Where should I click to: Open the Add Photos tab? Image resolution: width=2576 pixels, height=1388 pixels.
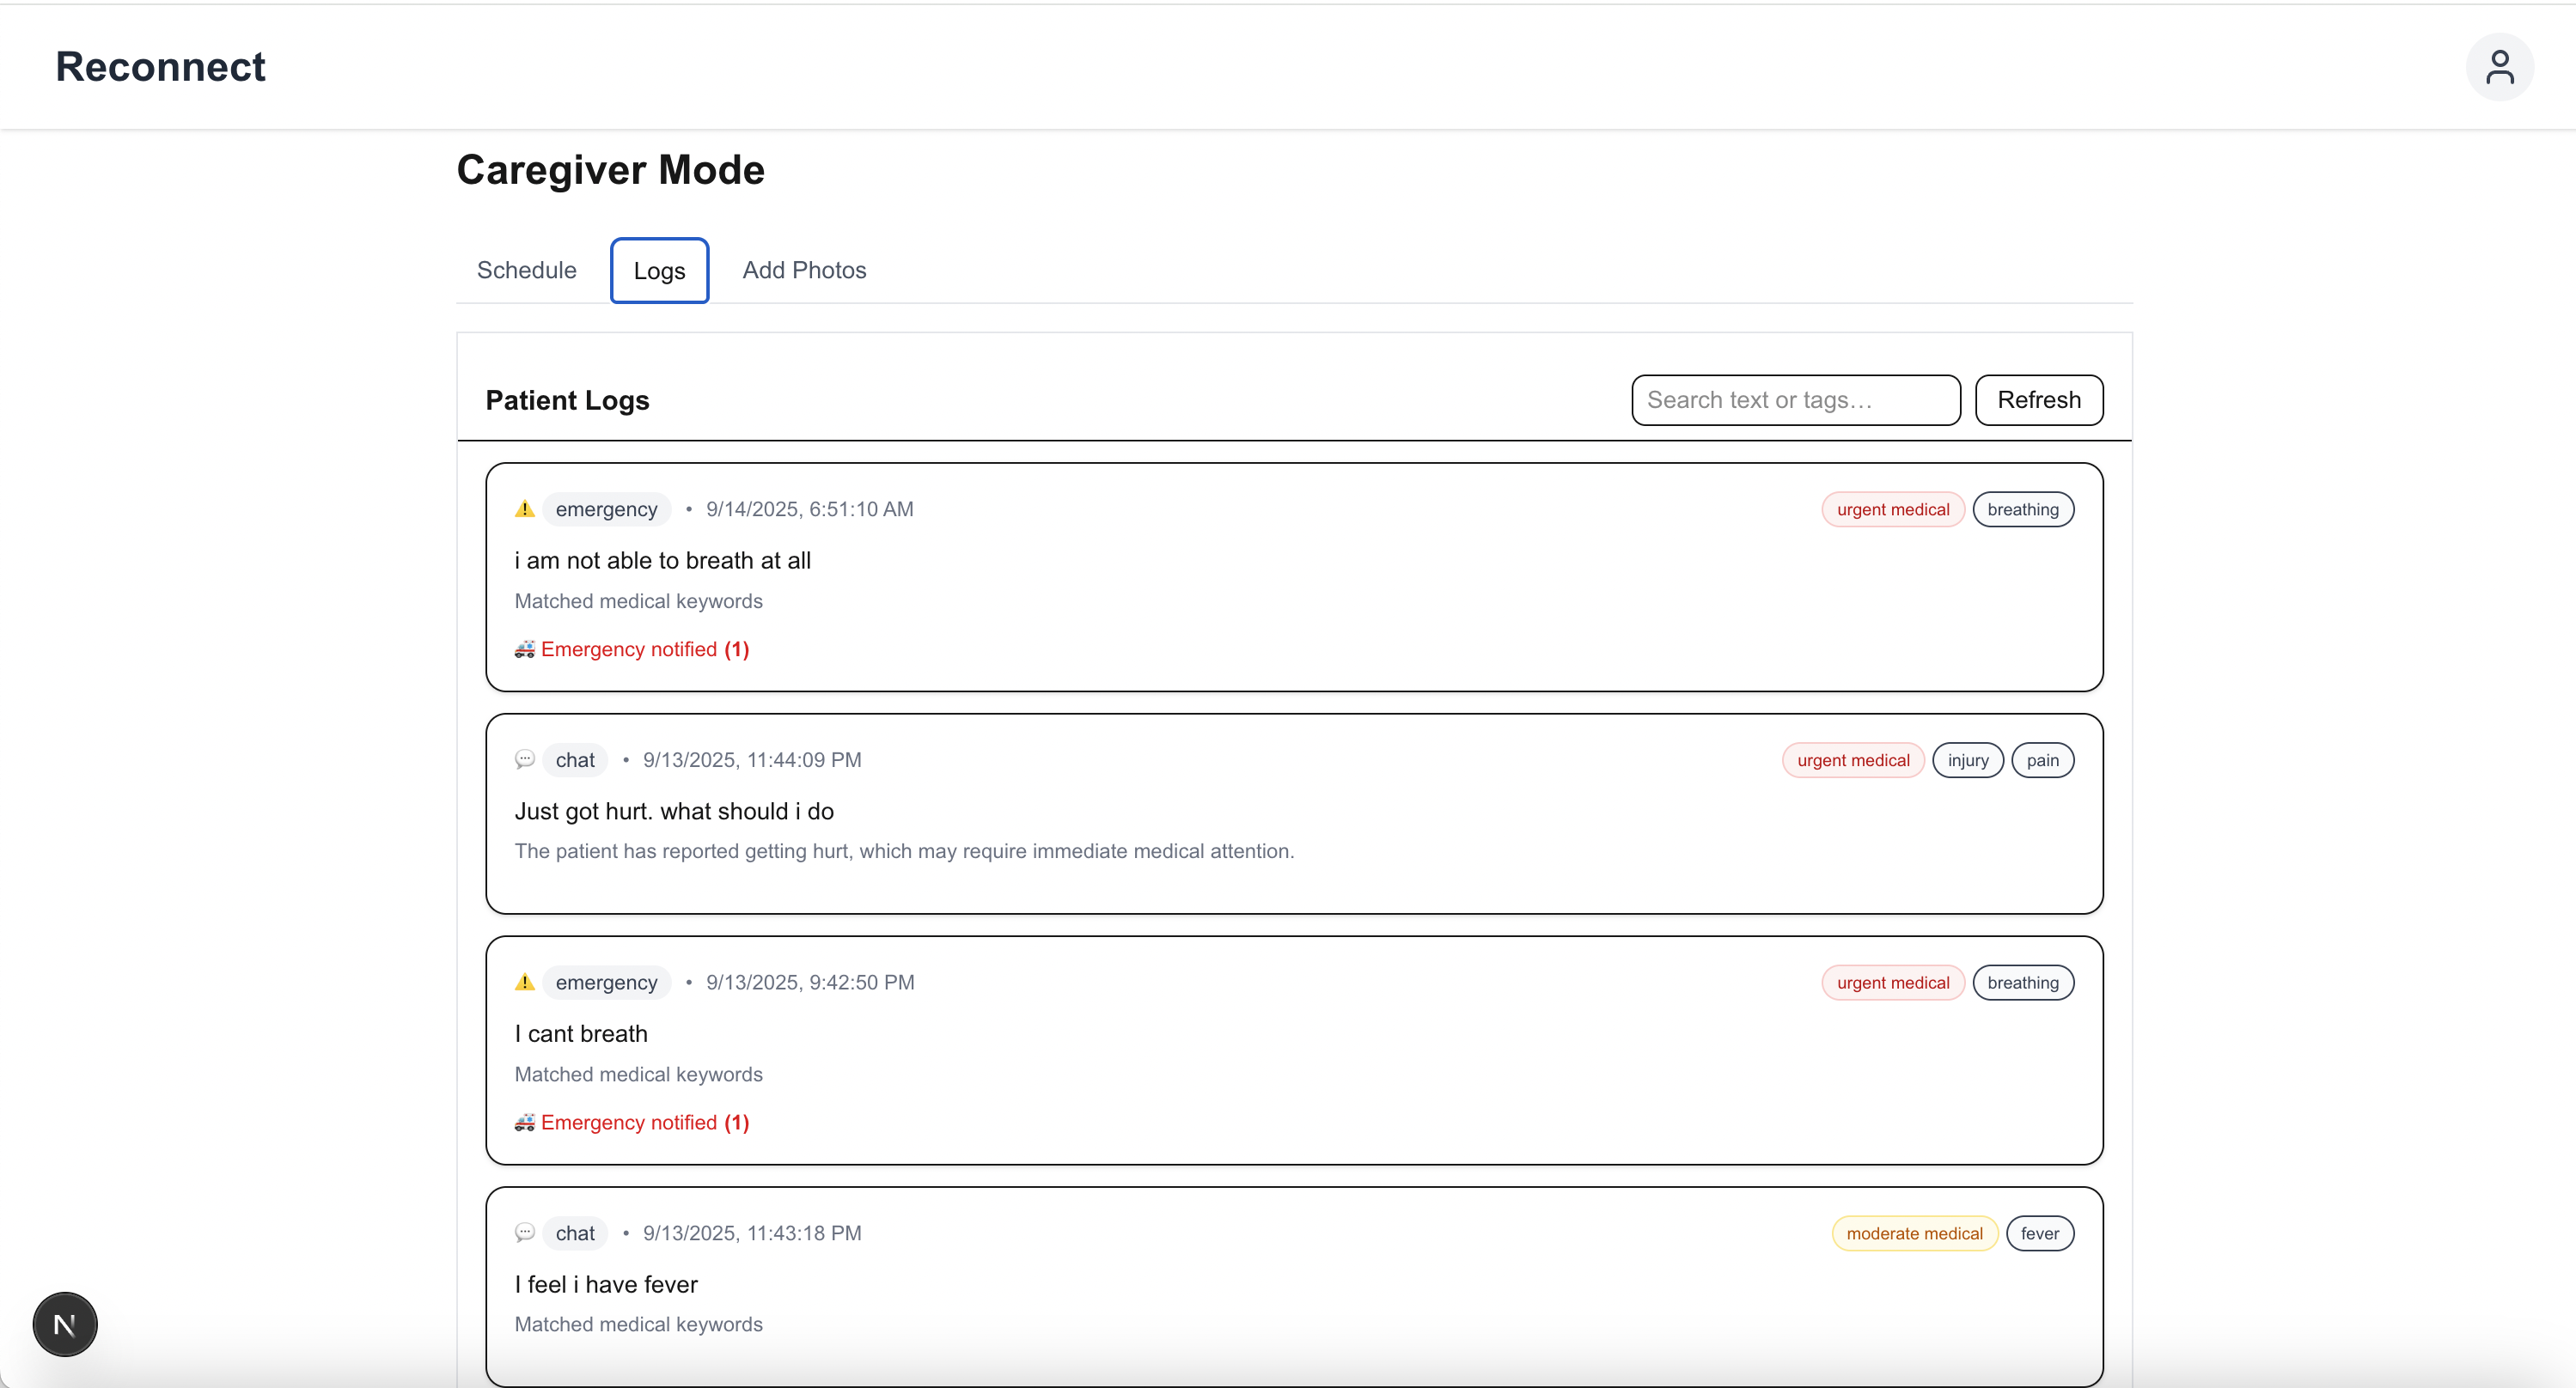tap(804, 270)
